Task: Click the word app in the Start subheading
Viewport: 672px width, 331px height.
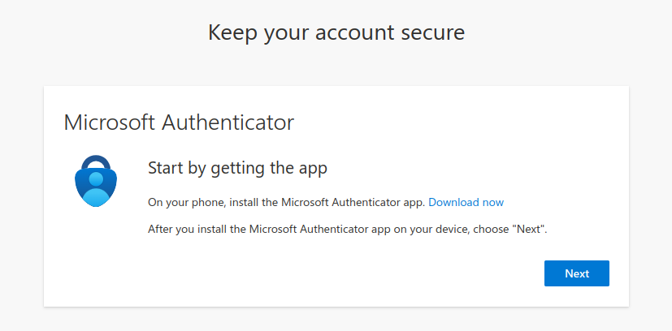Action: click(312, 170)
